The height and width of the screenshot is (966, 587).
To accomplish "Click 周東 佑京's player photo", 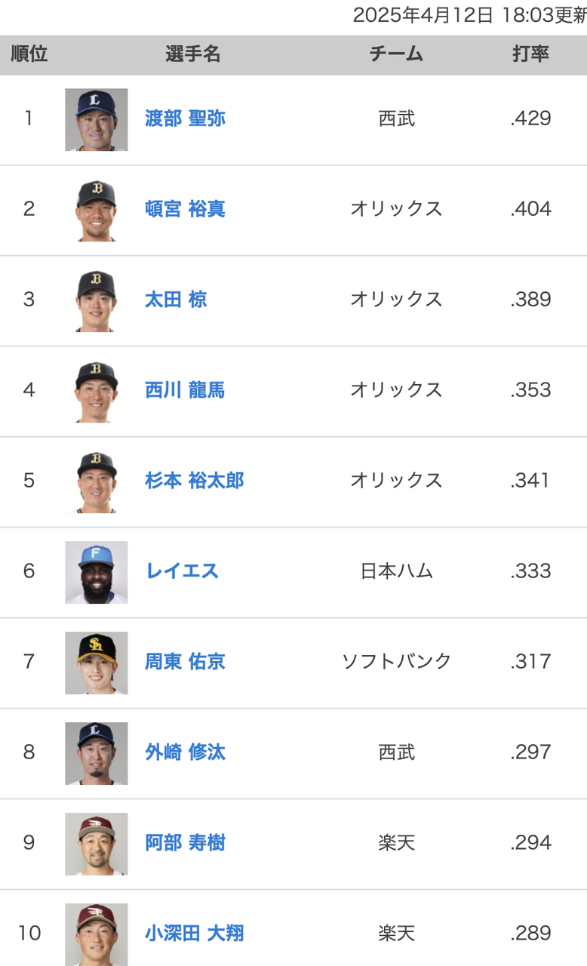I will click(96, 663).
